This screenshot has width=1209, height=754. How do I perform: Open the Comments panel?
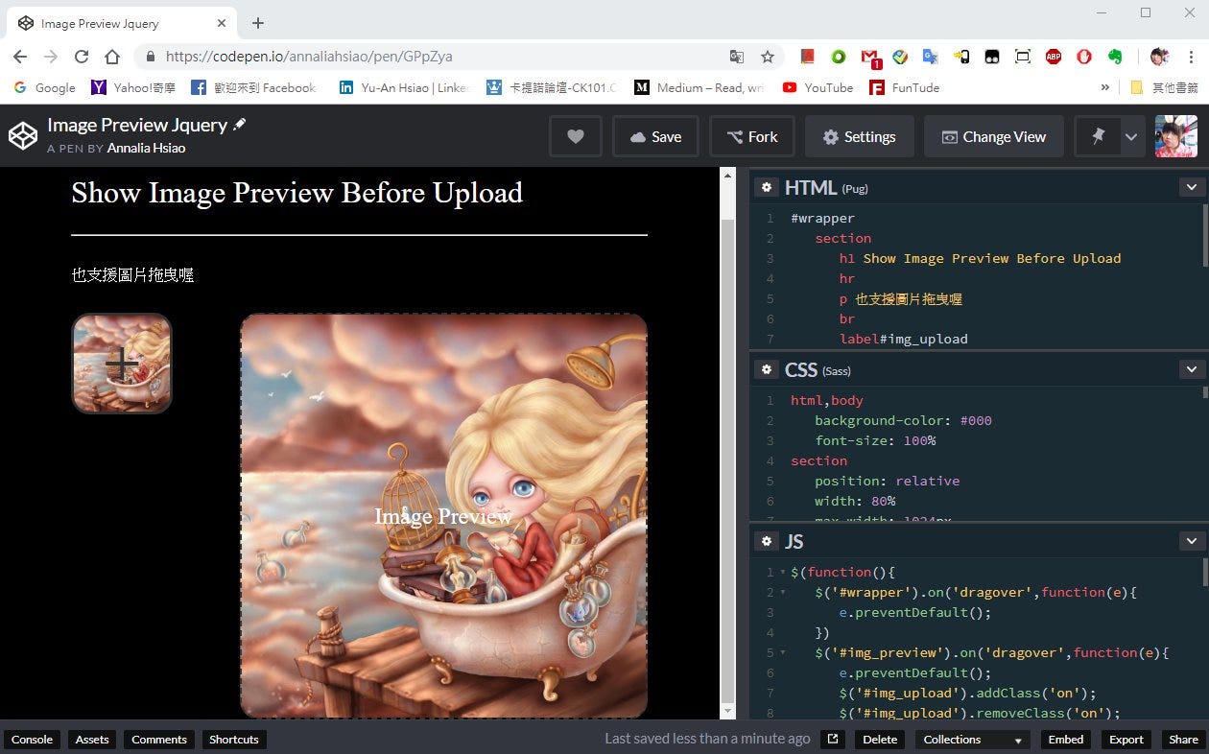(159, 739)
